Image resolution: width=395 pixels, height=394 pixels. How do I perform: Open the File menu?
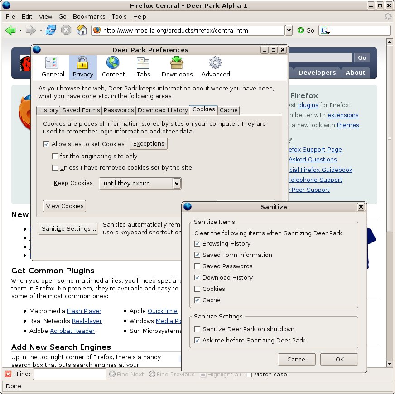pyautogui.click(x=10, y=17)
